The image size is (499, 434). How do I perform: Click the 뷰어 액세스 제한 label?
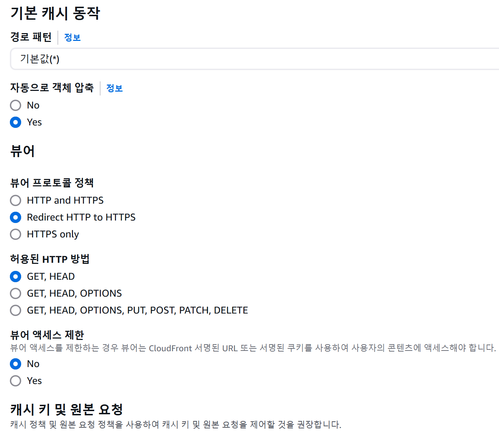(47, 335)
